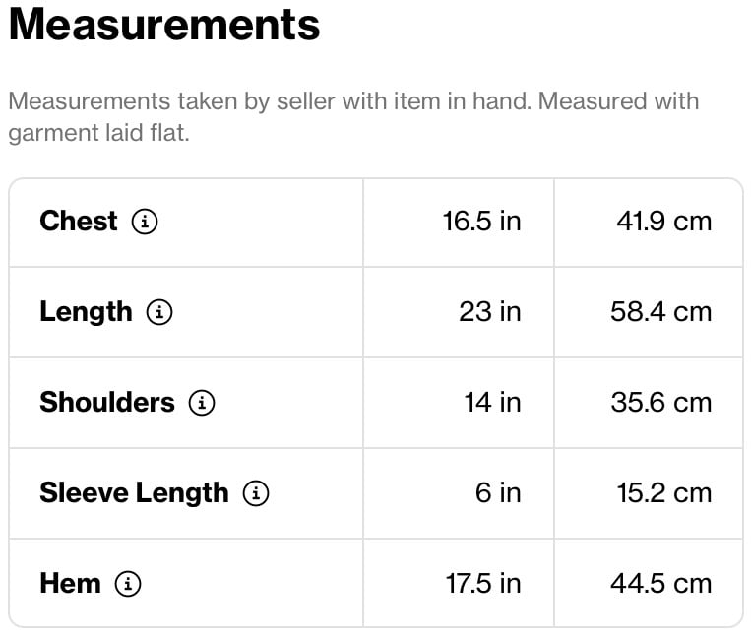Screen dimensions: 751x644
Task: Select the Shoulders row label
Action: [x=107, y=402]
